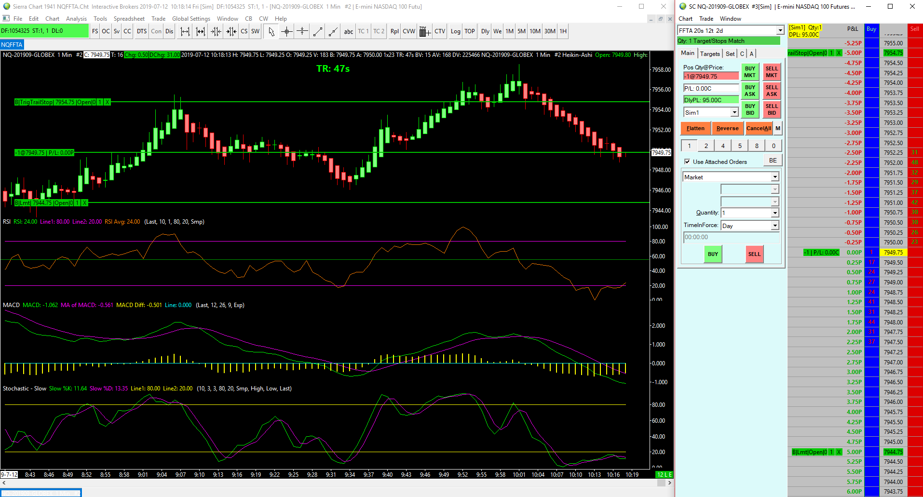Activate the chart crosshair tool
Screen dimensions: 923x497
point(286,31)
